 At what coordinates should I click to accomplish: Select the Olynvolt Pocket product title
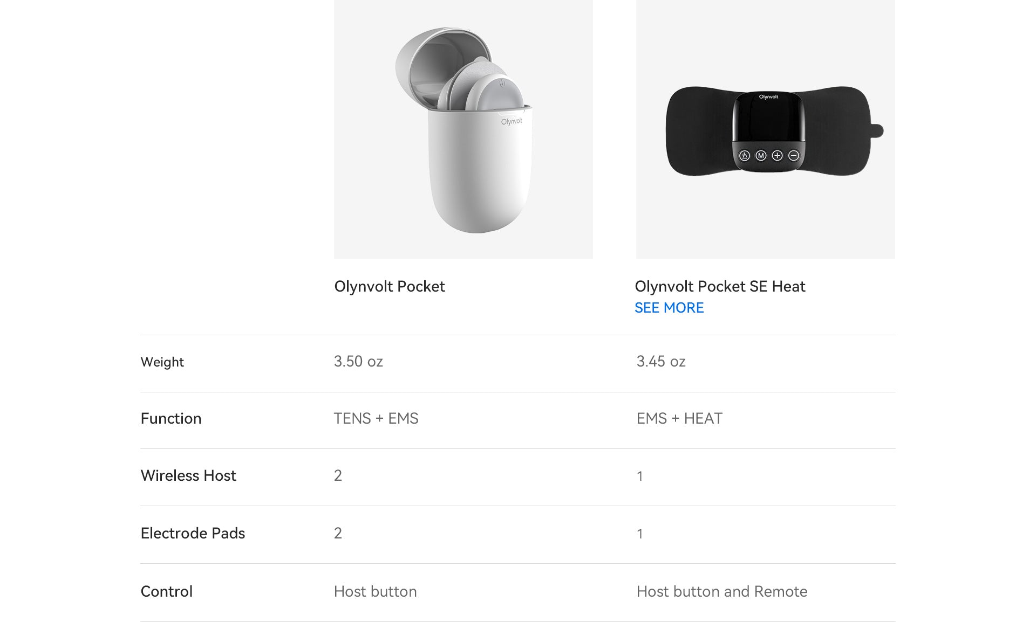[390, 286]
